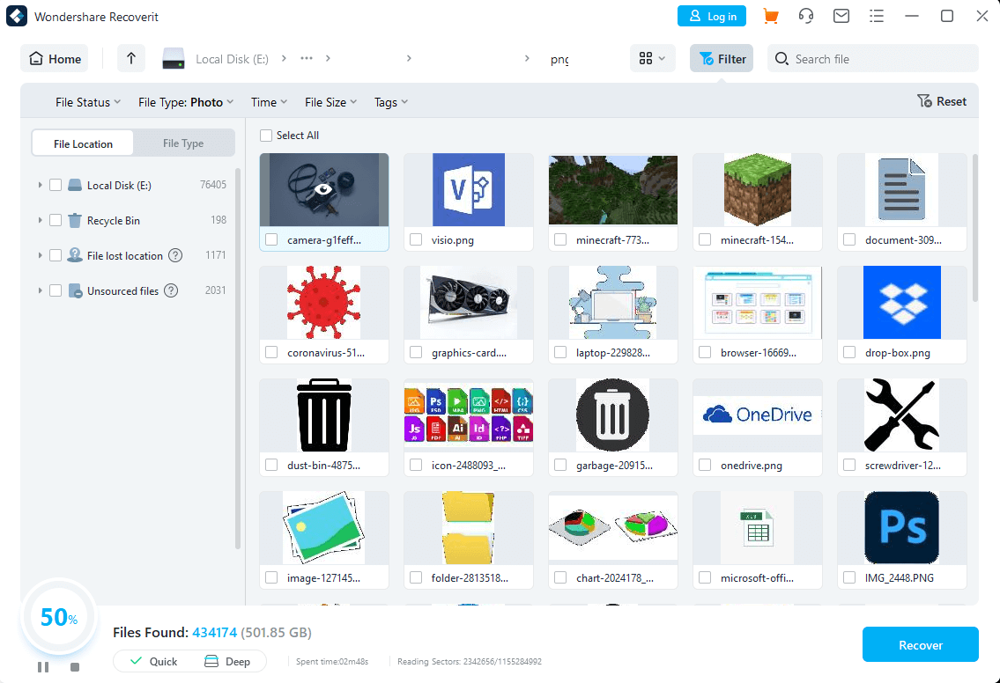Select the document-309 file checkbox
Screen dimensions: 1000x683
tap(849, 239)
